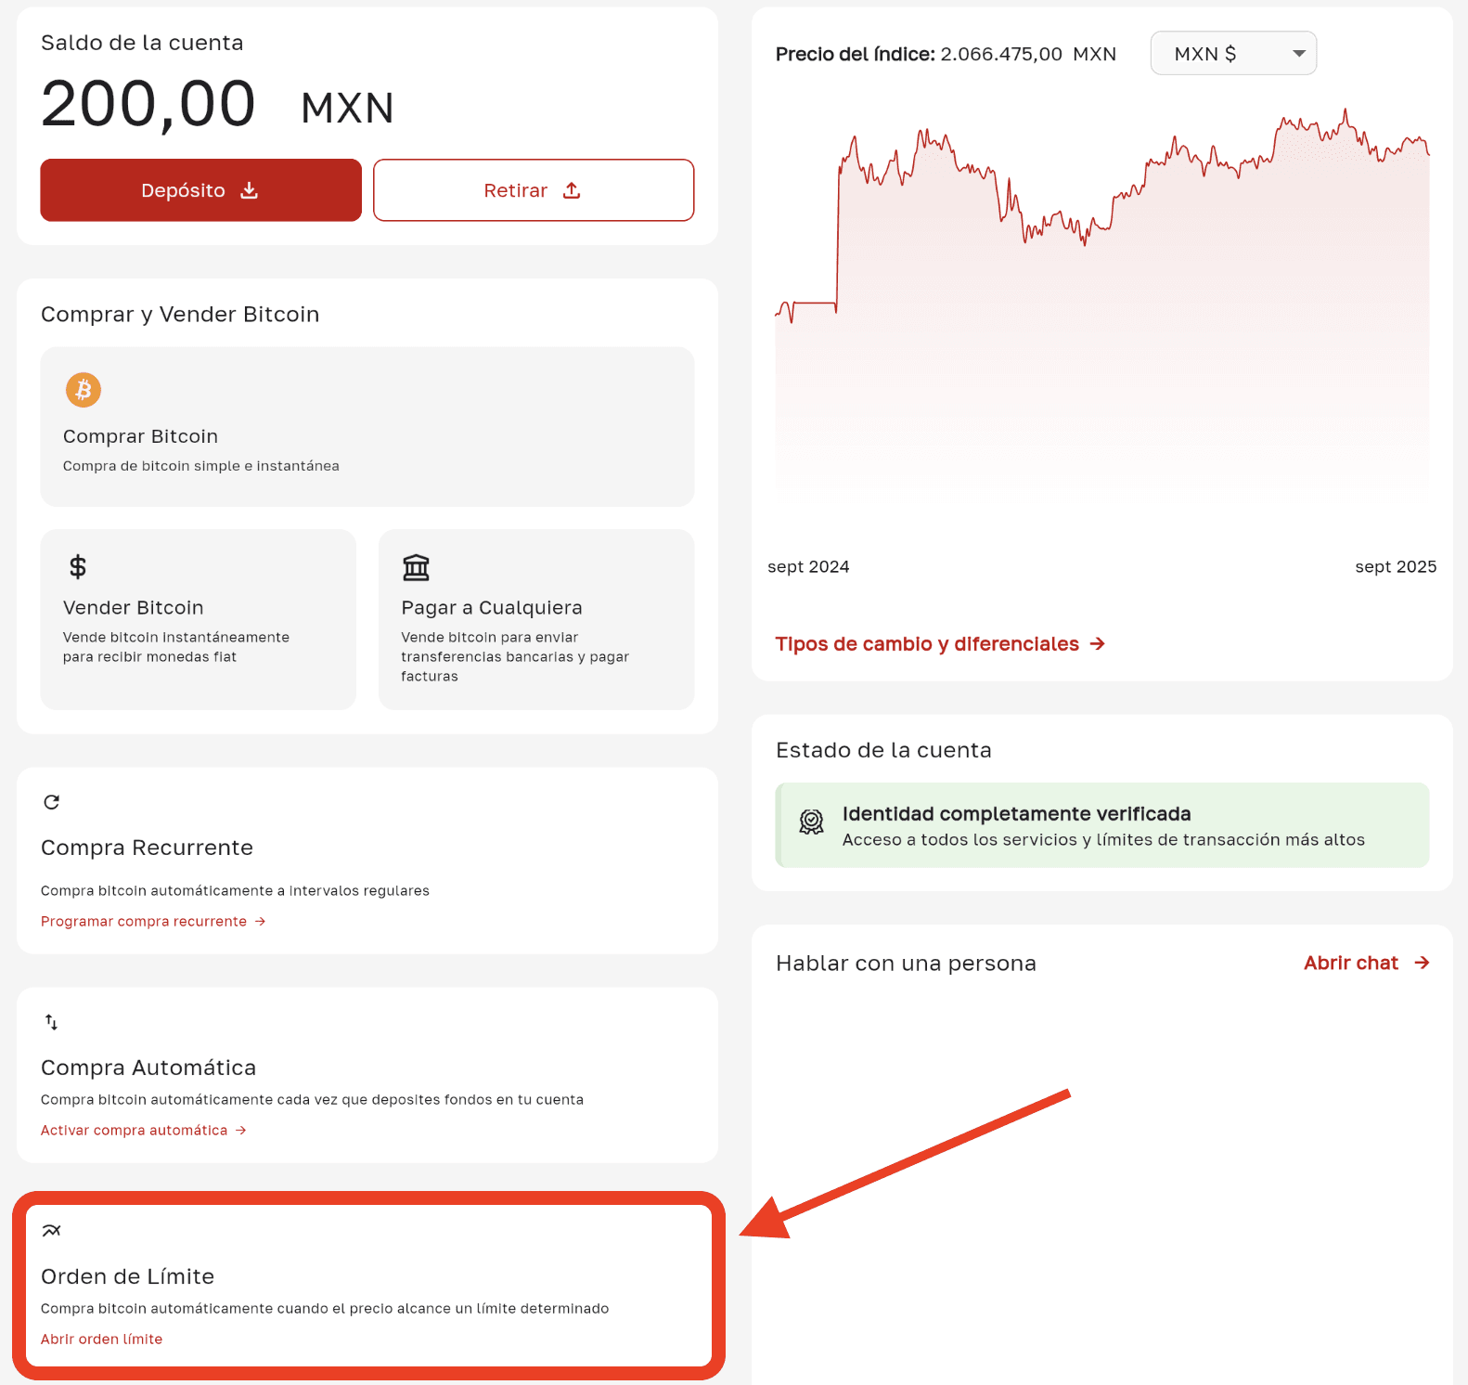1468x1385 pixels.
Task: Click the Abrir chat link text
Action: 1350,964
